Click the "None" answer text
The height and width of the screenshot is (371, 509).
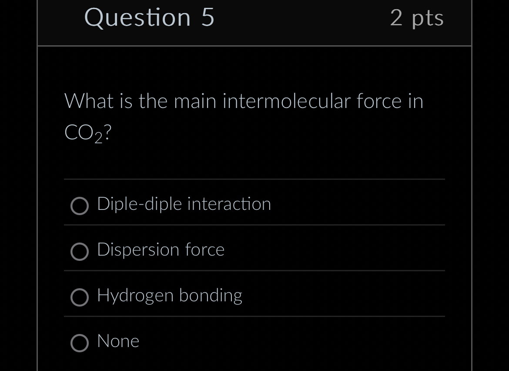click(x=118, y=341)
